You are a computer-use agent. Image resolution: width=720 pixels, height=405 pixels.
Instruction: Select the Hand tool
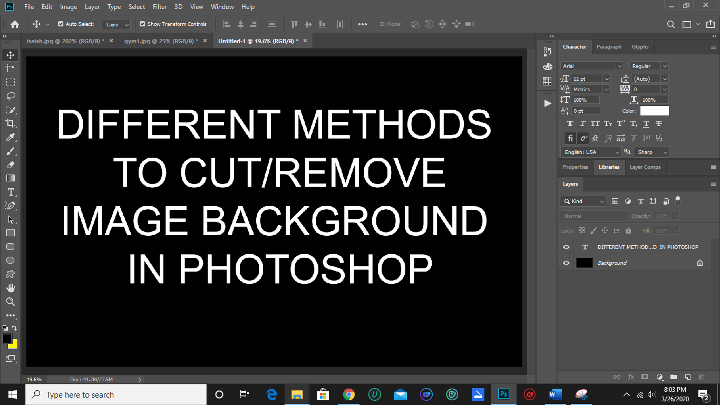(x=10, y=287)
